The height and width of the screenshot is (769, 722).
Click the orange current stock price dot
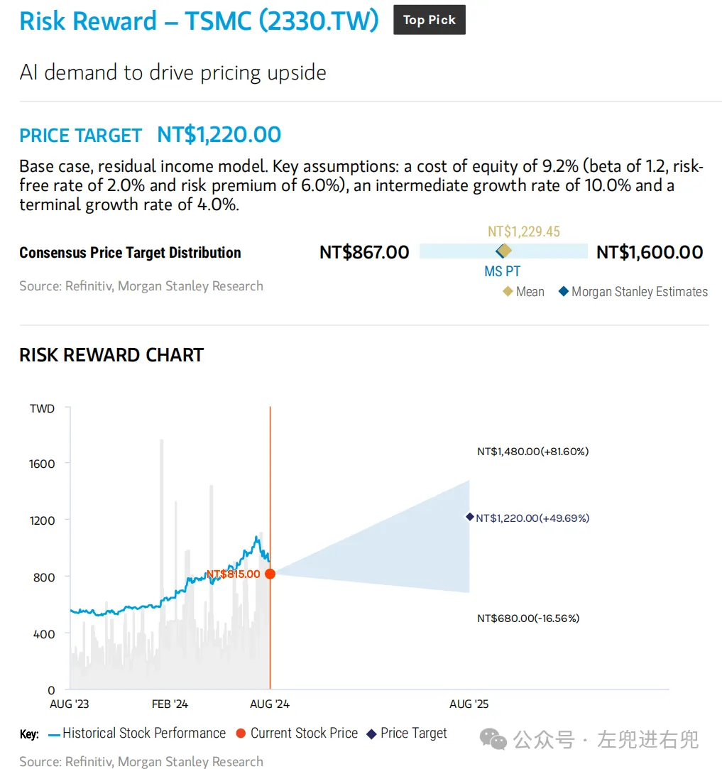270,574
